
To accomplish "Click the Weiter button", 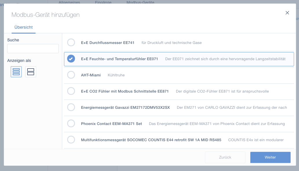I will point(270,157).
